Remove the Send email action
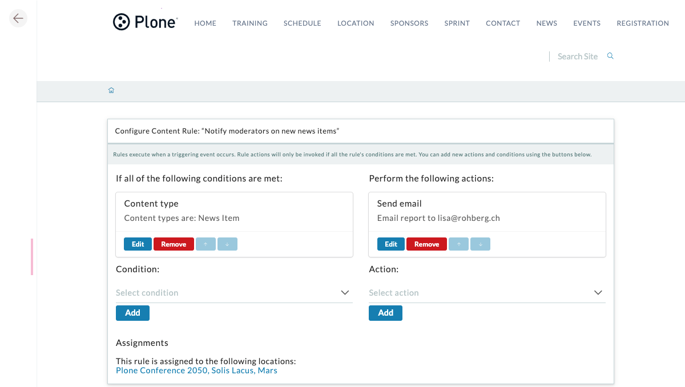Screen dimensions: 685x387 [426, 244]
